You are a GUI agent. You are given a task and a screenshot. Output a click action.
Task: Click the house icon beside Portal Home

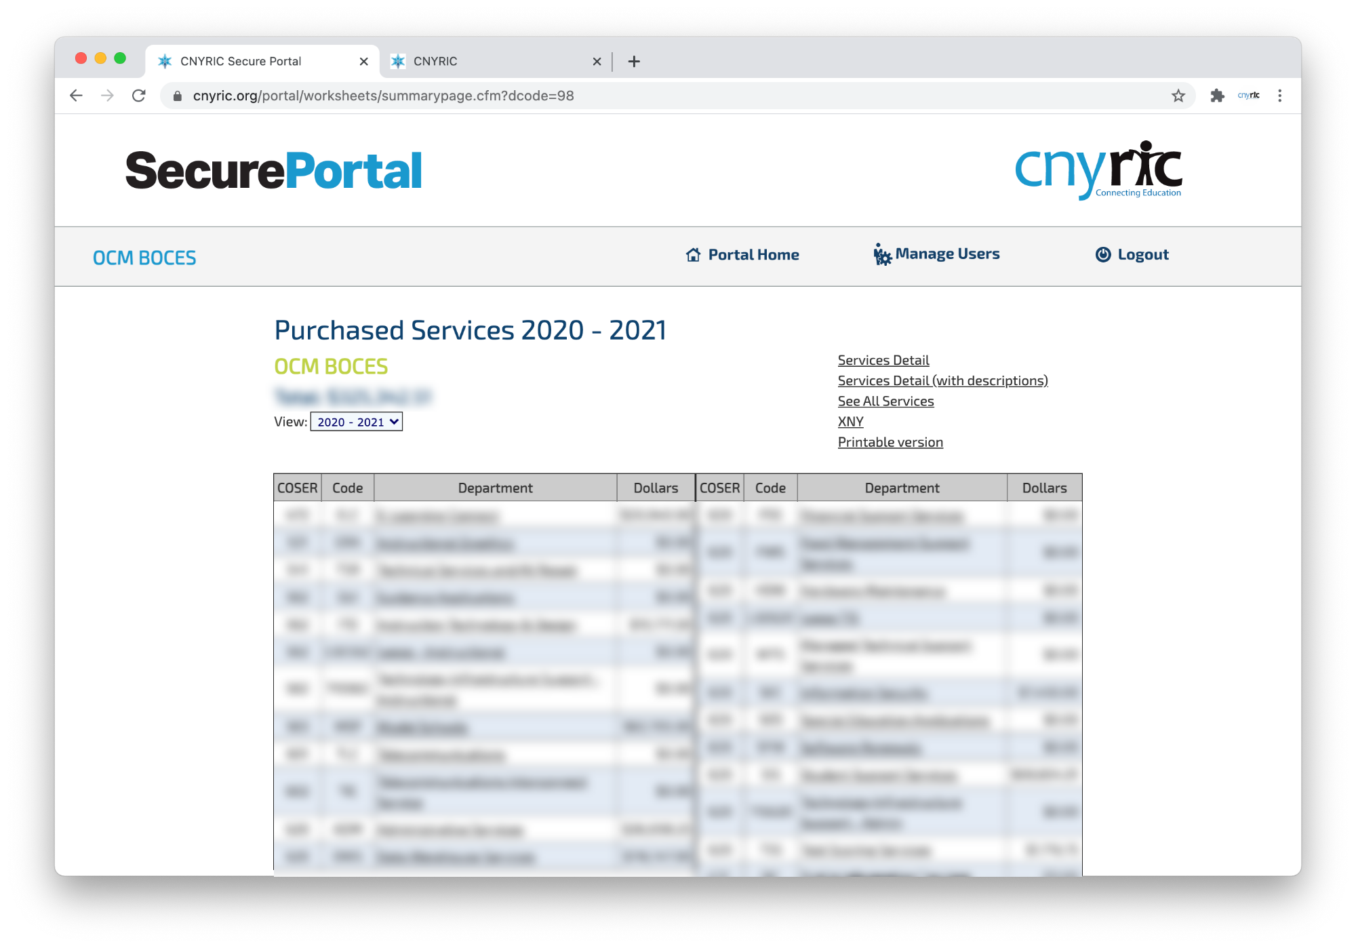point(693,254)
